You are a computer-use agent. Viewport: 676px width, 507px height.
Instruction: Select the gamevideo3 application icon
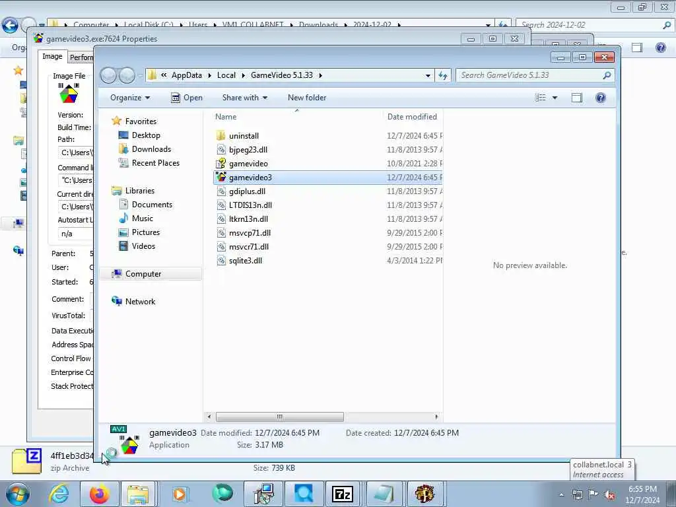(220, 177)
